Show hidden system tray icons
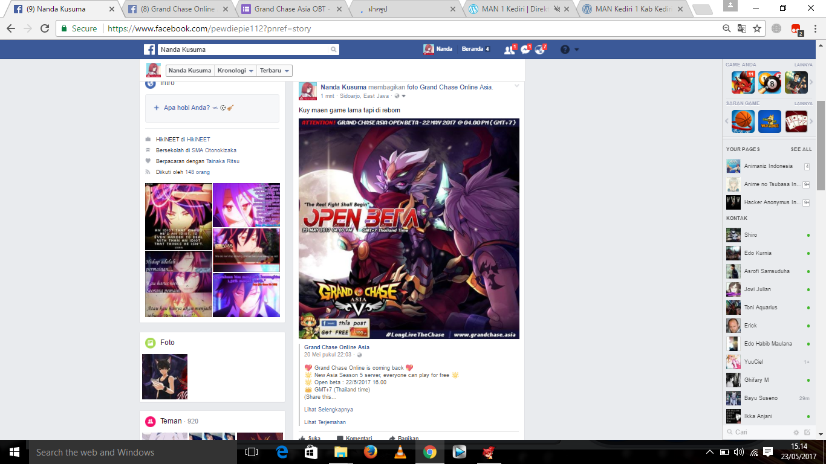The width and height of the screenshot is (826, 464). pos(709,452)
